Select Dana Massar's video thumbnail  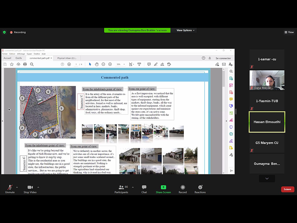tap(267, 80)
